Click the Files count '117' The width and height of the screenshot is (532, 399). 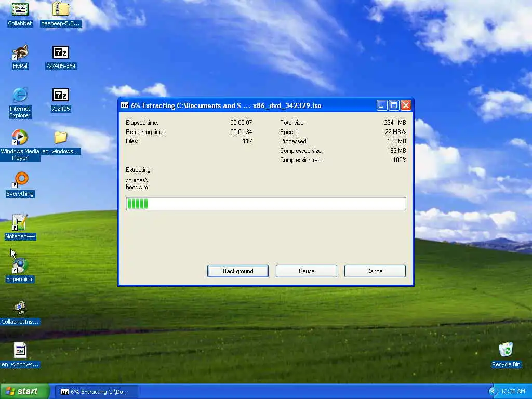247,141
